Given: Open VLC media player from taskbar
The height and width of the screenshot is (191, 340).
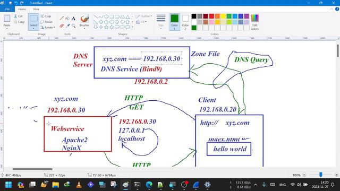Looking at the screenshot, I should point(79,185).
